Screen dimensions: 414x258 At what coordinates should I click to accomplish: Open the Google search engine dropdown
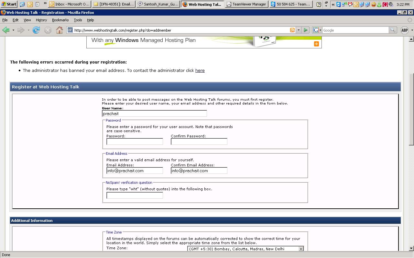click(317, 30)
